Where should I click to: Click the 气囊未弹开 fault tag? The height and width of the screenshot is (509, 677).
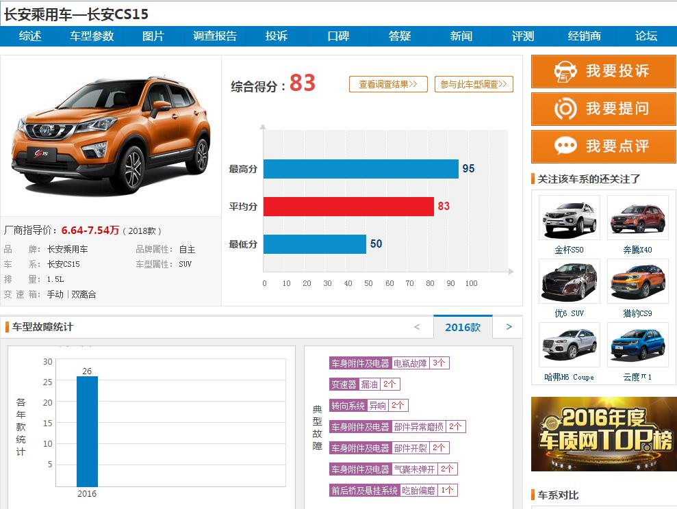393,469
